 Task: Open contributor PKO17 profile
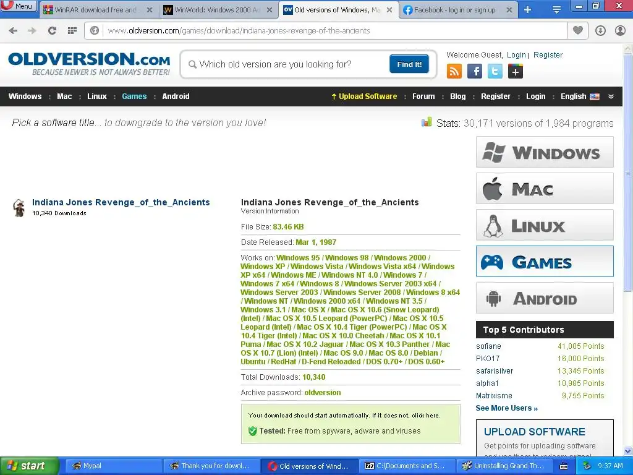(488, 359)
